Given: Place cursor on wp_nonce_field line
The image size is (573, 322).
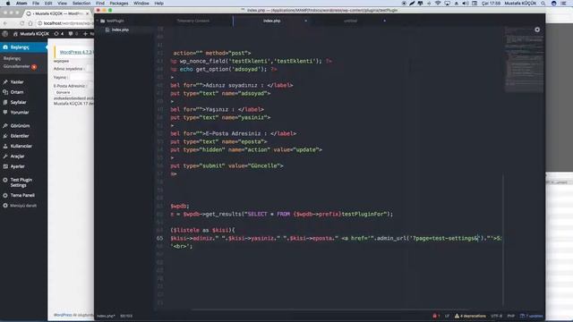Looking at the screenshot, I should coord(252,61).
